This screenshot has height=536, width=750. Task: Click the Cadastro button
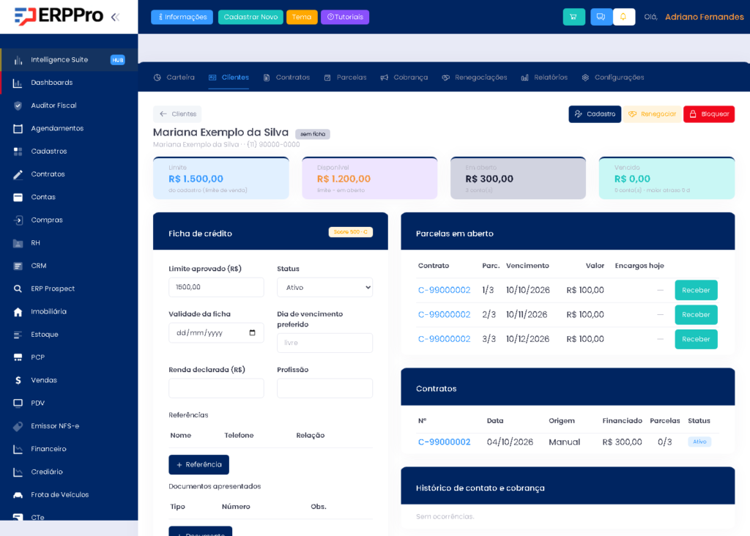click(x=595, y=113)
